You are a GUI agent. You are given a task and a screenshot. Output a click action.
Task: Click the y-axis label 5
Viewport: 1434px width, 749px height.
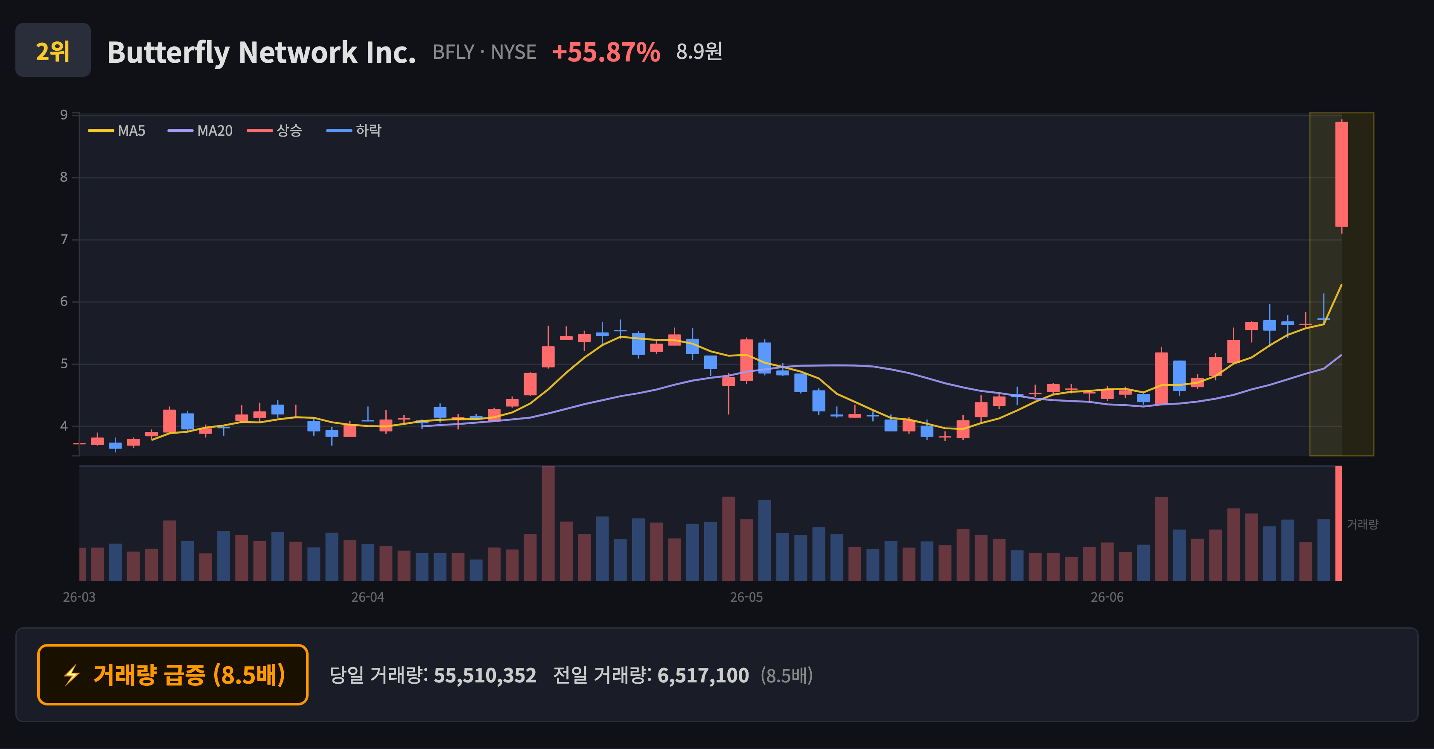(64, 364)
